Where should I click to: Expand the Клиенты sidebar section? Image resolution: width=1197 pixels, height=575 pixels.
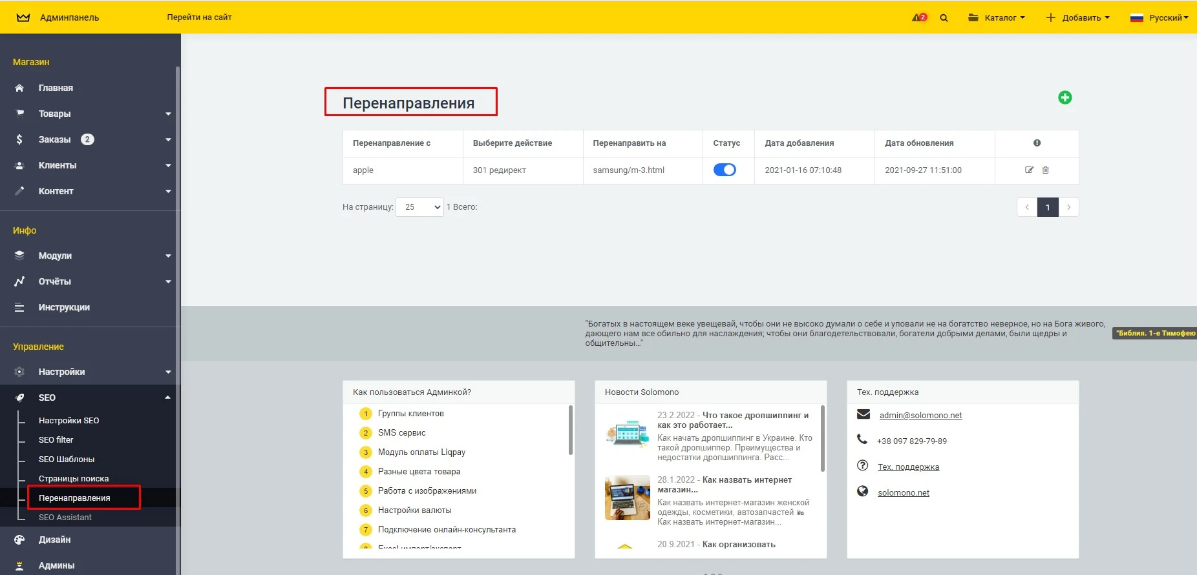(x=168, y=166)
